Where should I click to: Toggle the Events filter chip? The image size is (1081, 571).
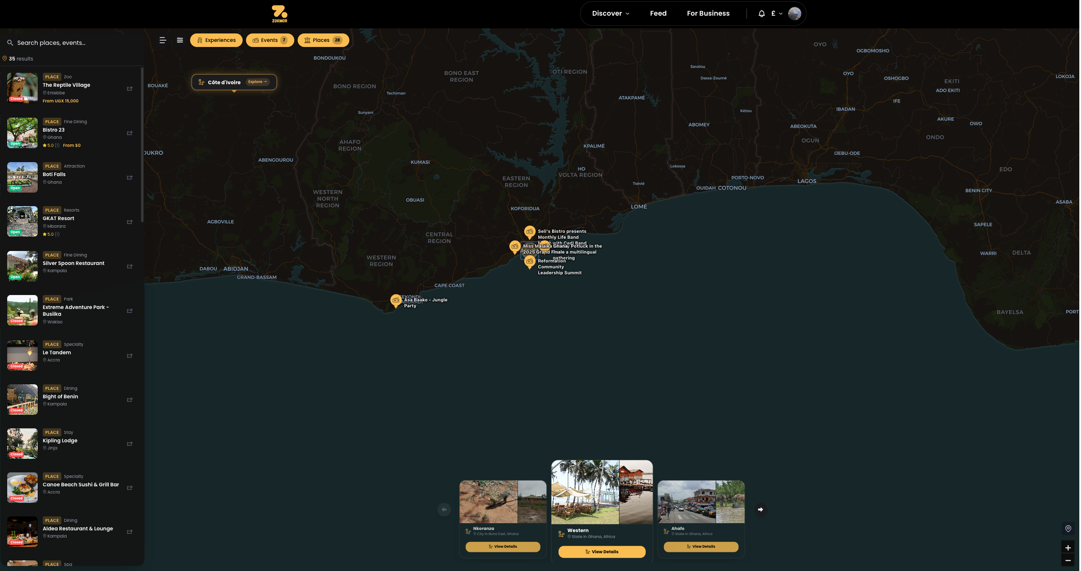pos(270,40)
